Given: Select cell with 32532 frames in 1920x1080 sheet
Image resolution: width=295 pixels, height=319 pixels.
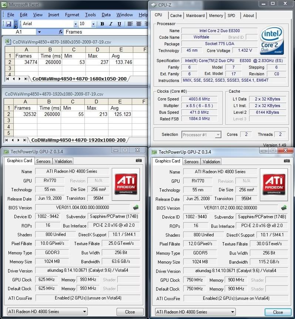Looking at the screenshot, I should [x=25, y=114].
